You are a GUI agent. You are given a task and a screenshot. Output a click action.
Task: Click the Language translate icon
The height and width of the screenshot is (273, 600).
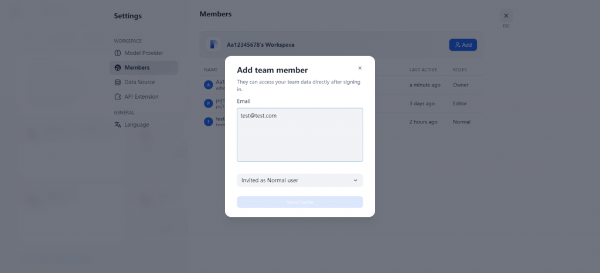point(118,125)
